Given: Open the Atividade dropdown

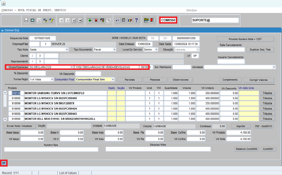Looking at the screenshot, I should pos(274,67).
